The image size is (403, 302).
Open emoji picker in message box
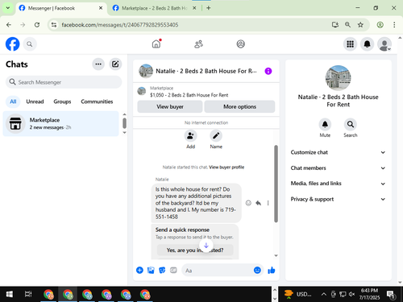[x=257, y=270]
